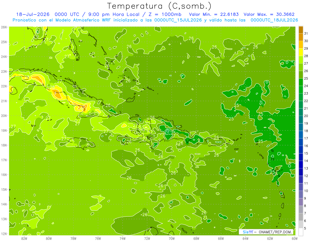Click the 15N latitude axis label

tap(4, 190)
